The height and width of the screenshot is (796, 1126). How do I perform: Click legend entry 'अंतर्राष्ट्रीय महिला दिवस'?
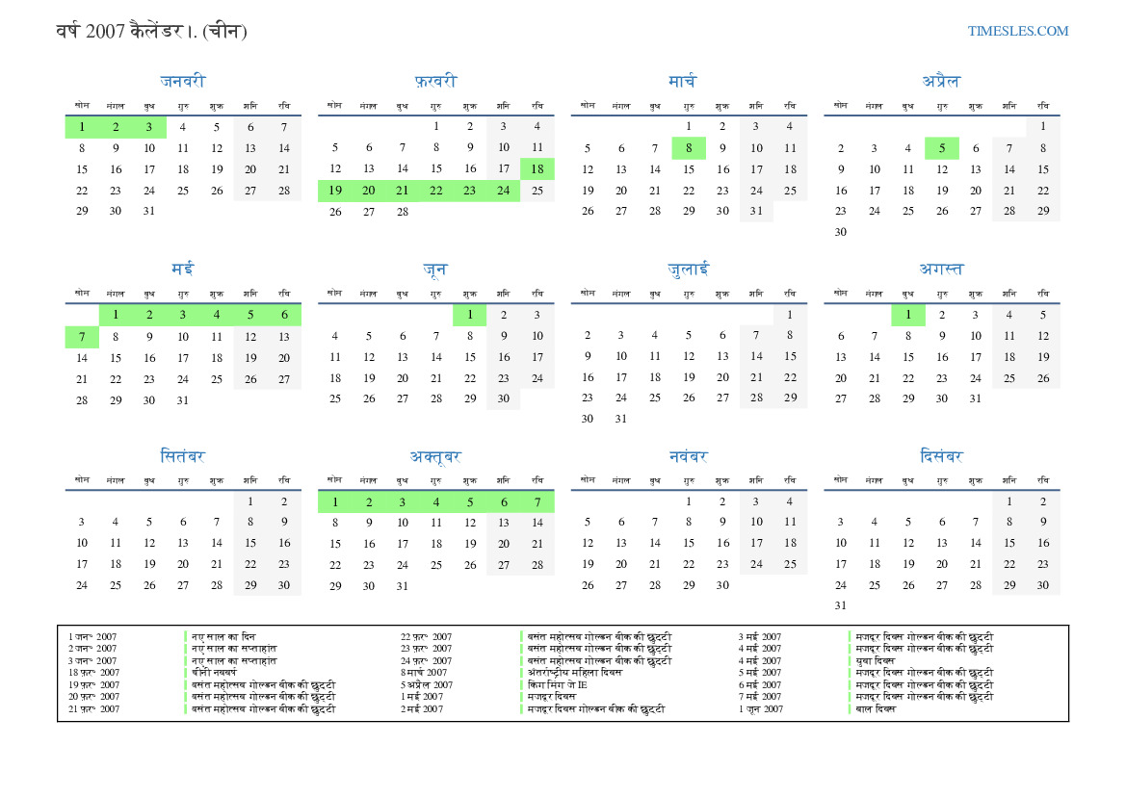click(x=574, y=673)
